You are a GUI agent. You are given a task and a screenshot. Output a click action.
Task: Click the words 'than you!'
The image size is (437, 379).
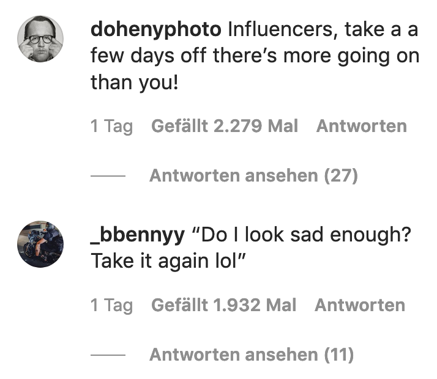pyautogui.click(x=134, y=82)
